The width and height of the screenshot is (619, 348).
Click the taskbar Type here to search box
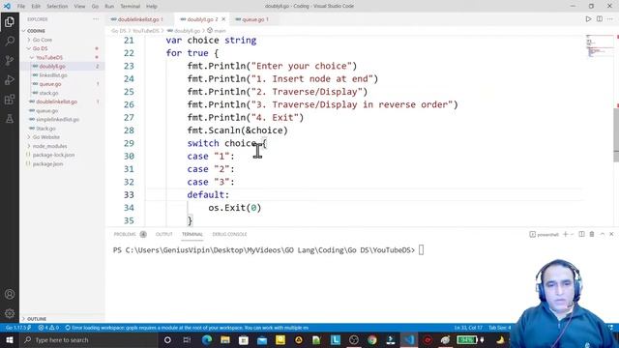point(89,339)
